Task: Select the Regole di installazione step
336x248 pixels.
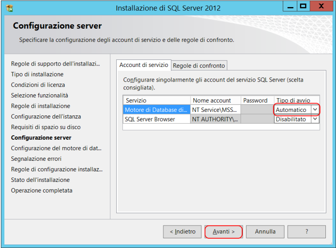Action: point(41,106)
